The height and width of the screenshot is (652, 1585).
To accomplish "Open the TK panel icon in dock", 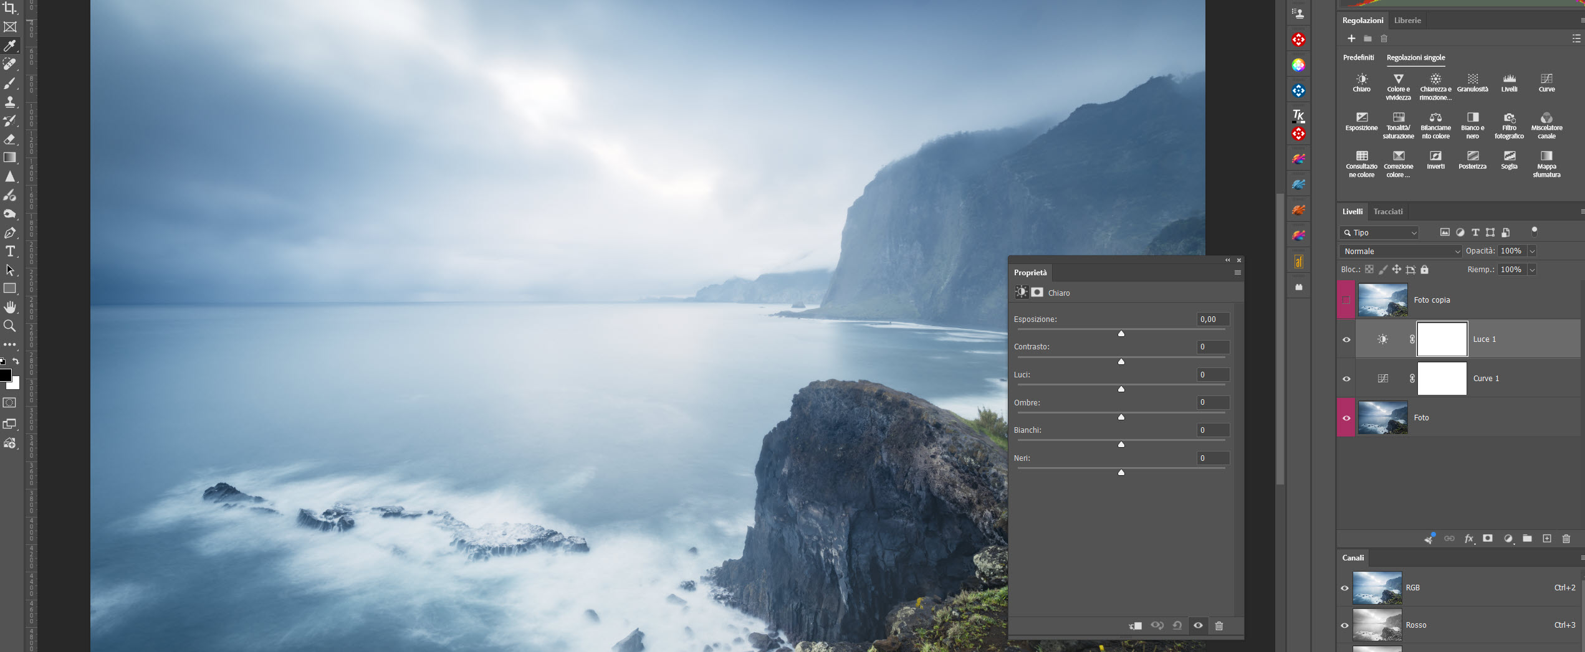I will click(1298, 115).
